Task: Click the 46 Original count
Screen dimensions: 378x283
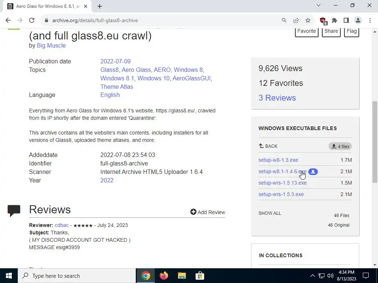Action: [x=339, y=225]
